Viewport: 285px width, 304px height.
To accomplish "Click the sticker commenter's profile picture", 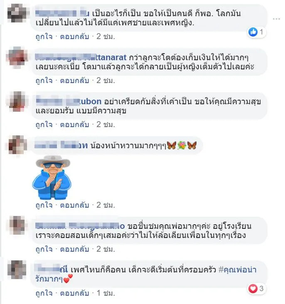I will point(17,145).
